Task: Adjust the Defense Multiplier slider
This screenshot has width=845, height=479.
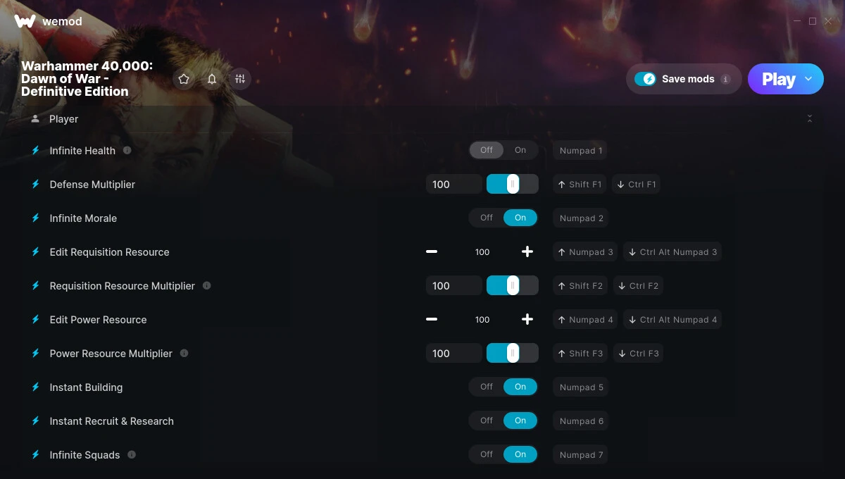Action: click(x=513, y=184)
